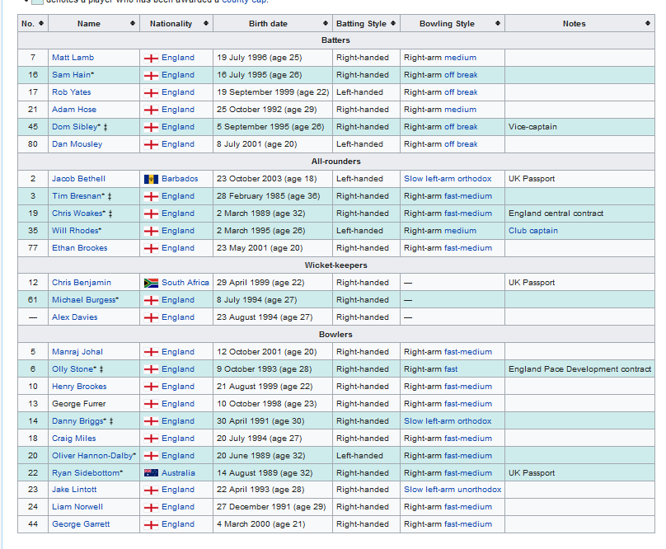Viewport: 666px width, 549px height.
Task: Click the 'Bowlers' section heading row
Action: [336, 335]
